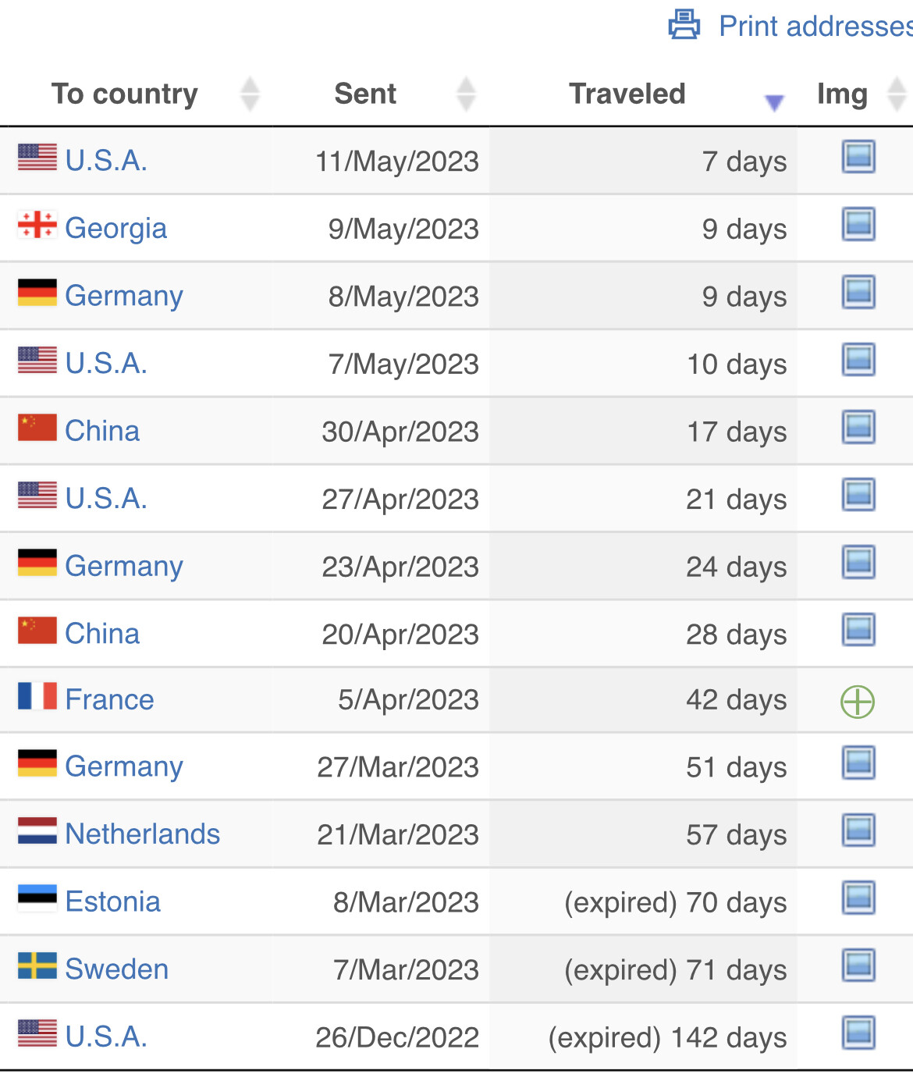Open the Sweden country link
The image size is (913, 1081).
[x=117, y=969]
